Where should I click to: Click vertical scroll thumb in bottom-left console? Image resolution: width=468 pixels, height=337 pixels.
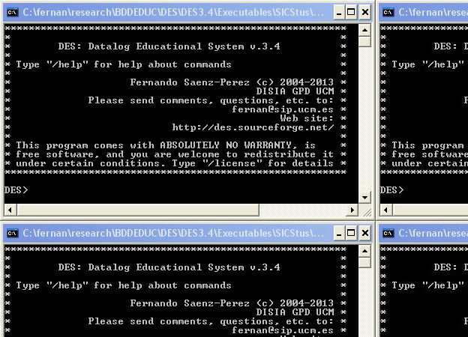pos(364,262)
